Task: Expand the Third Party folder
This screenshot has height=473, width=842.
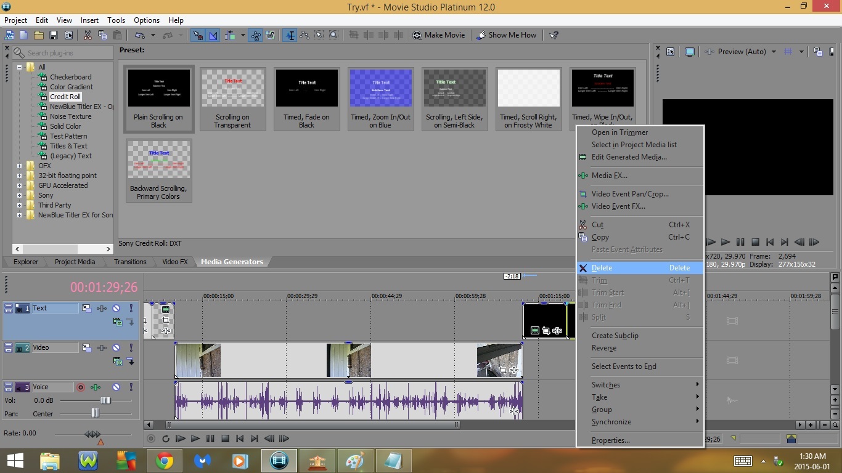Action: [x=19, y=205]
